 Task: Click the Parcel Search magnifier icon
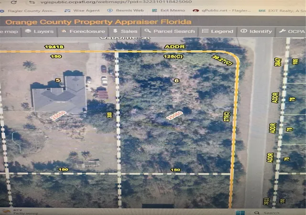coord(147,31)
